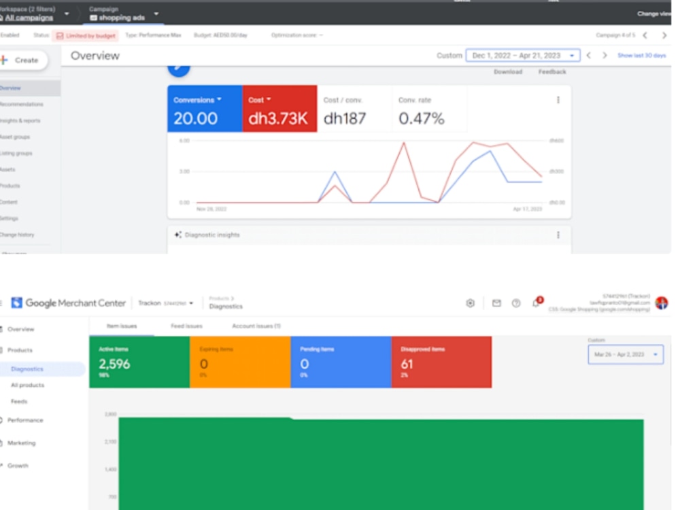Image resolution: width=680 pixels, height=510 pixels.
Task: Click the shopping ads campaign type icon
Action: tap(93, 18)
